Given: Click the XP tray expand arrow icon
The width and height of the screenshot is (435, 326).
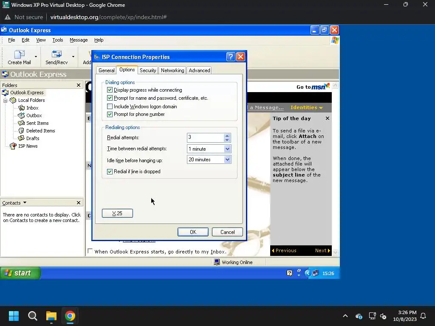Looking at the screenshot, I should click(x=308, y=273).
